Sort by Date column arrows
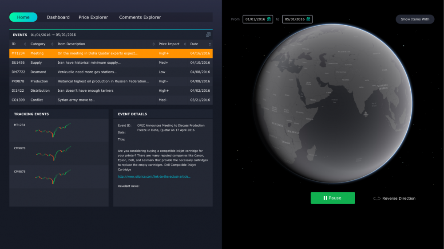 pyautogui.click(x=210, y=44)
